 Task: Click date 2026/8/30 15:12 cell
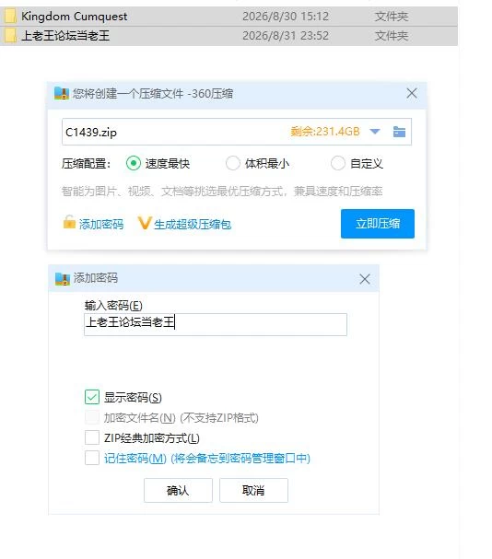[x=286, y=17]
